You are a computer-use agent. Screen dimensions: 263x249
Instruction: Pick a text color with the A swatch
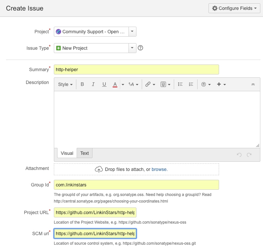tap(115, 84)
